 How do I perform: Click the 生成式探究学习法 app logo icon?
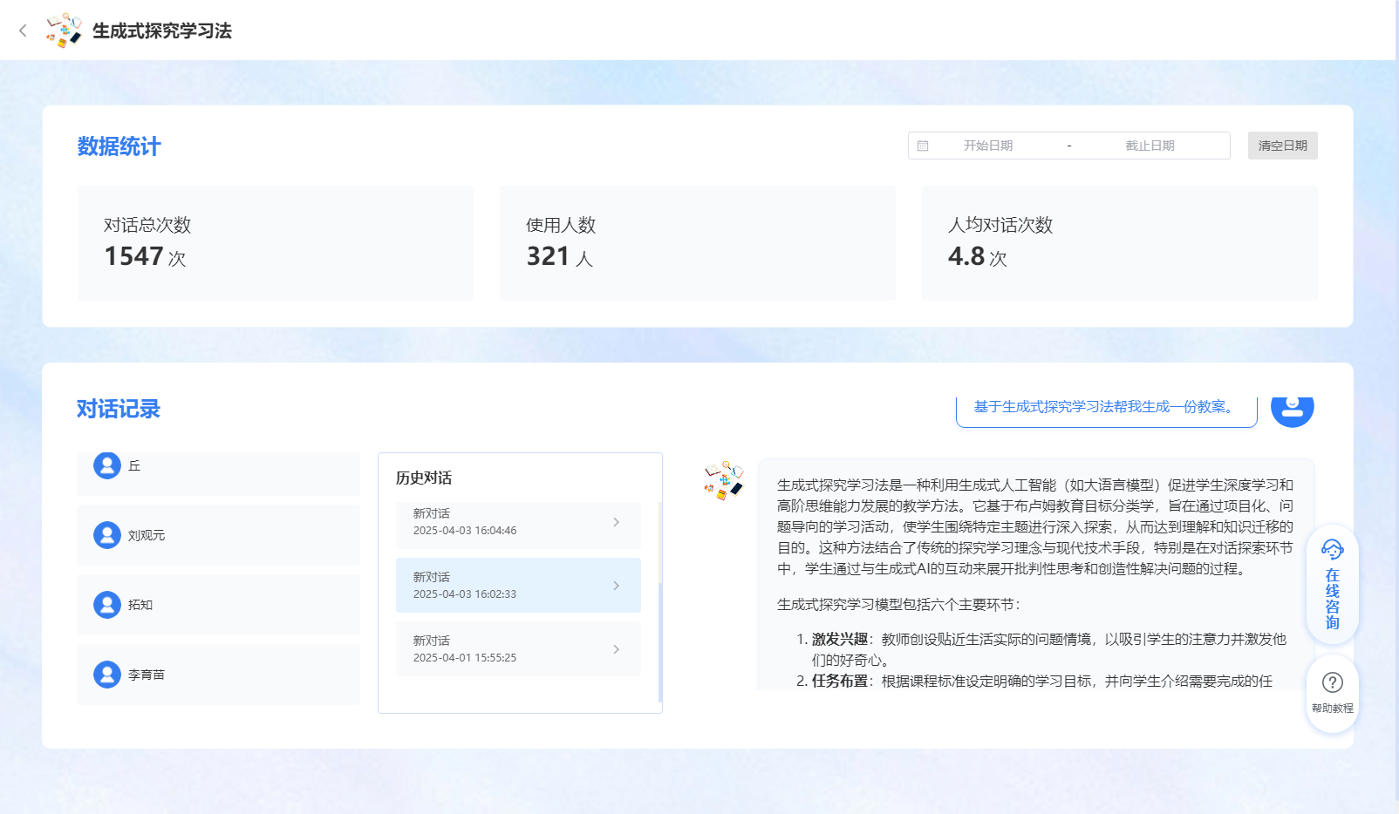64,31
